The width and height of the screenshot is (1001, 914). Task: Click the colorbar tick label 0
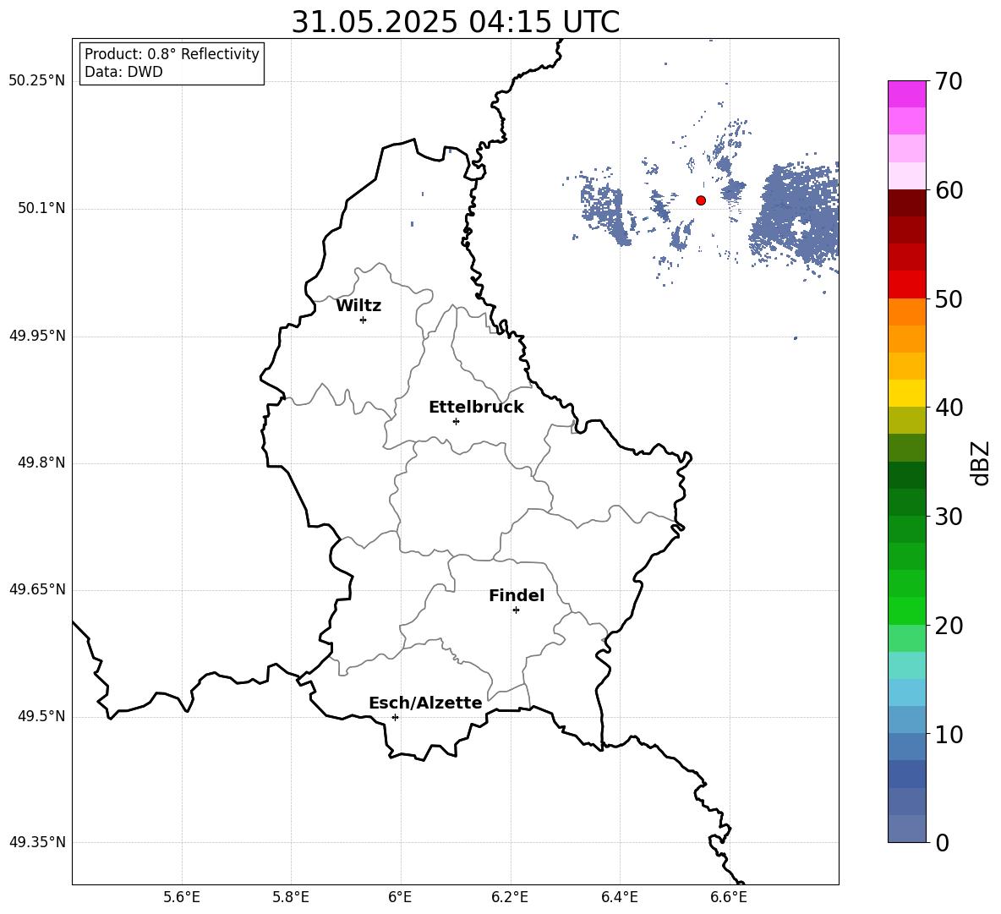click(x=942, y=843)
